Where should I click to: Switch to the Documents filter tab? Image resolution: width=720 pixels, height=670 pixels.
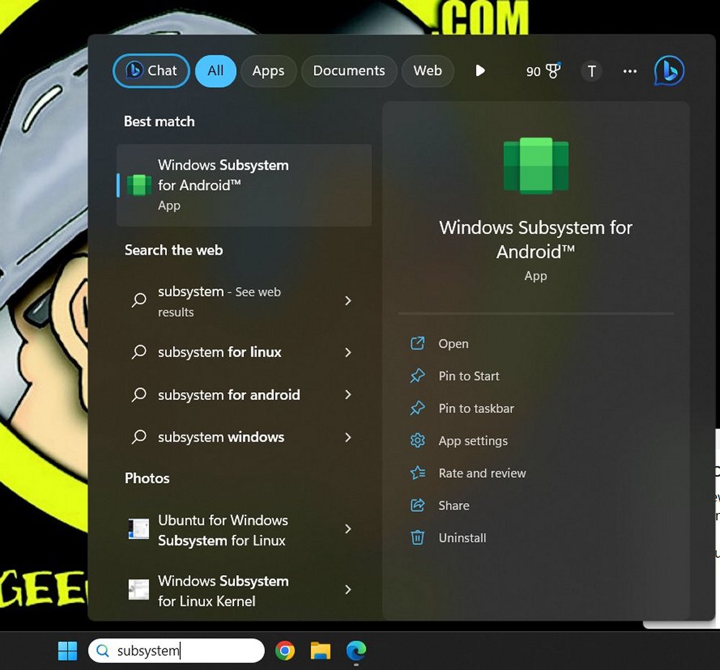click(349, 71)
